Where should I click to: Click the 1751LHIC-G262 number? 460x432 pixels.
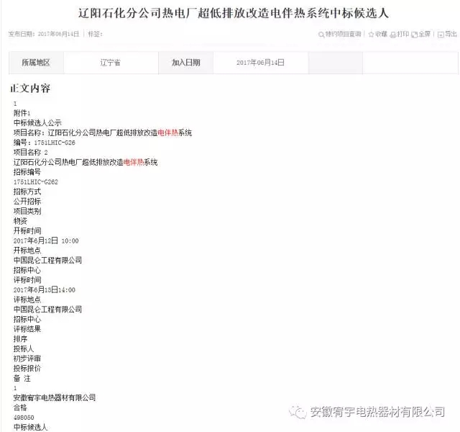36,182
